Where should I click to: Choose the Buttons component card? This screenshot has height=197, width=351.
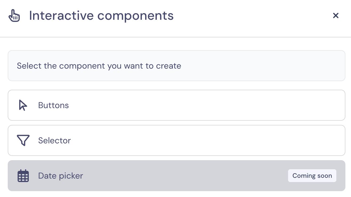point(176,105)
